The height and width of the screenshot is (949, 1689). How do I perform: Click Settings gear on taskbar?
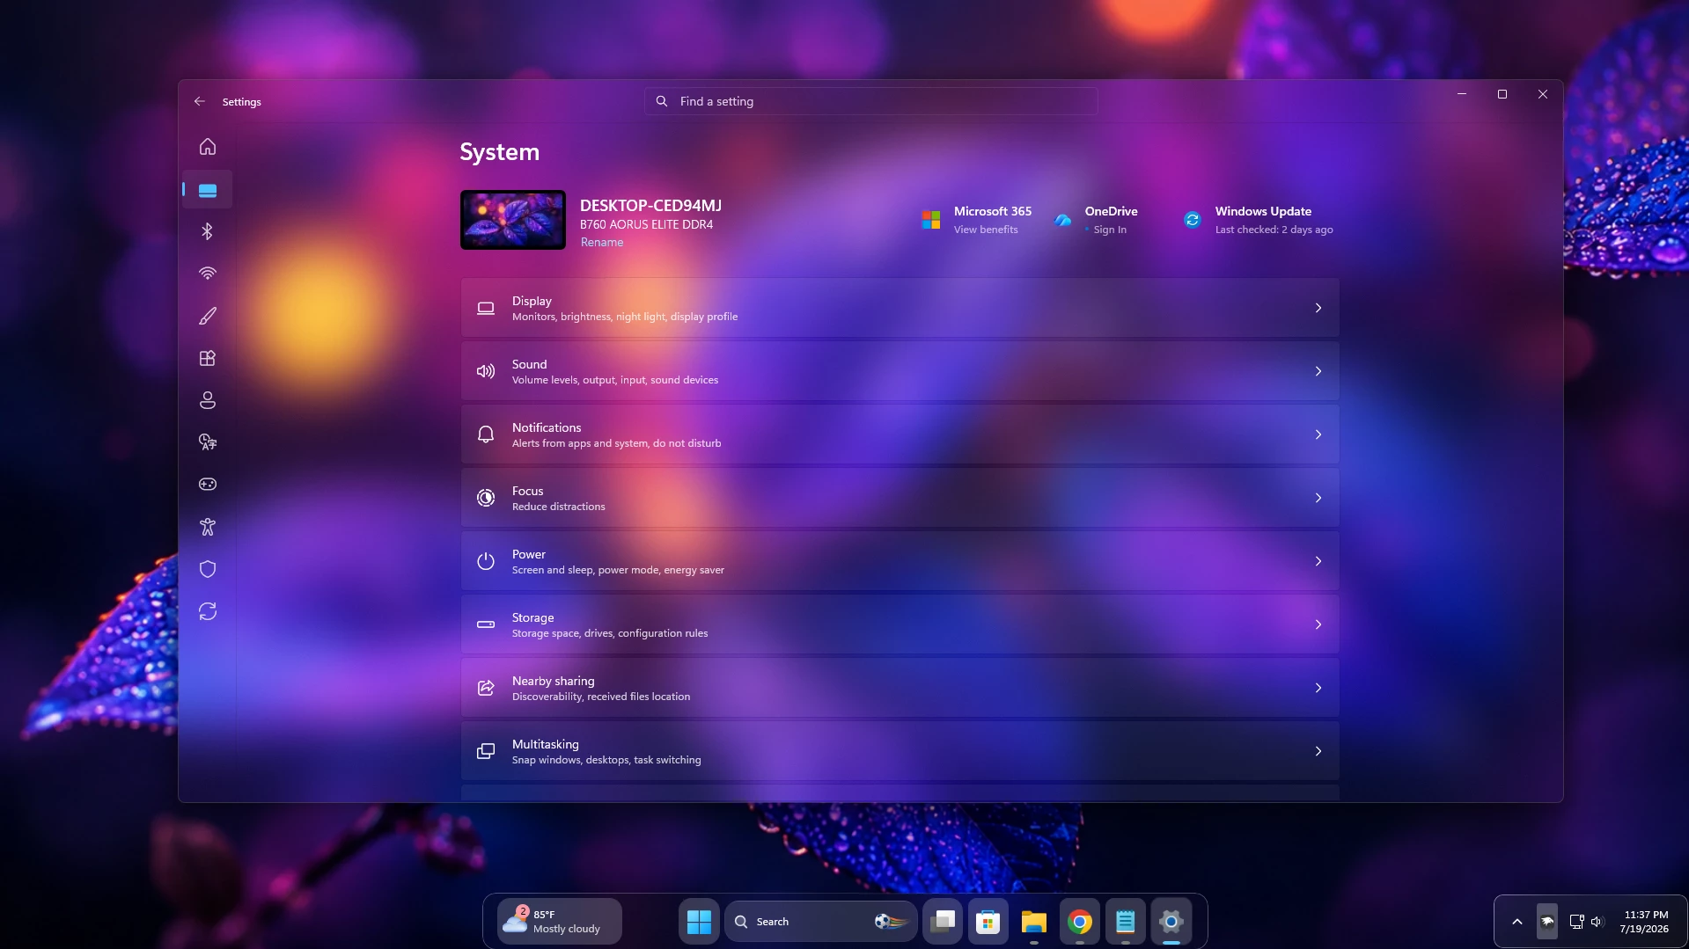(1171, 922)
